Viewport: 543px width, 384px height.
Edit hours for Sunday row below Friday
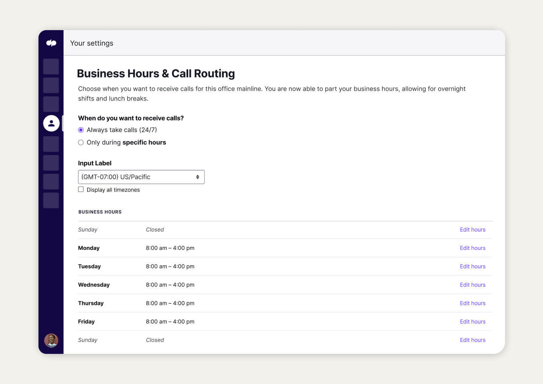click(x=472, y=340)
